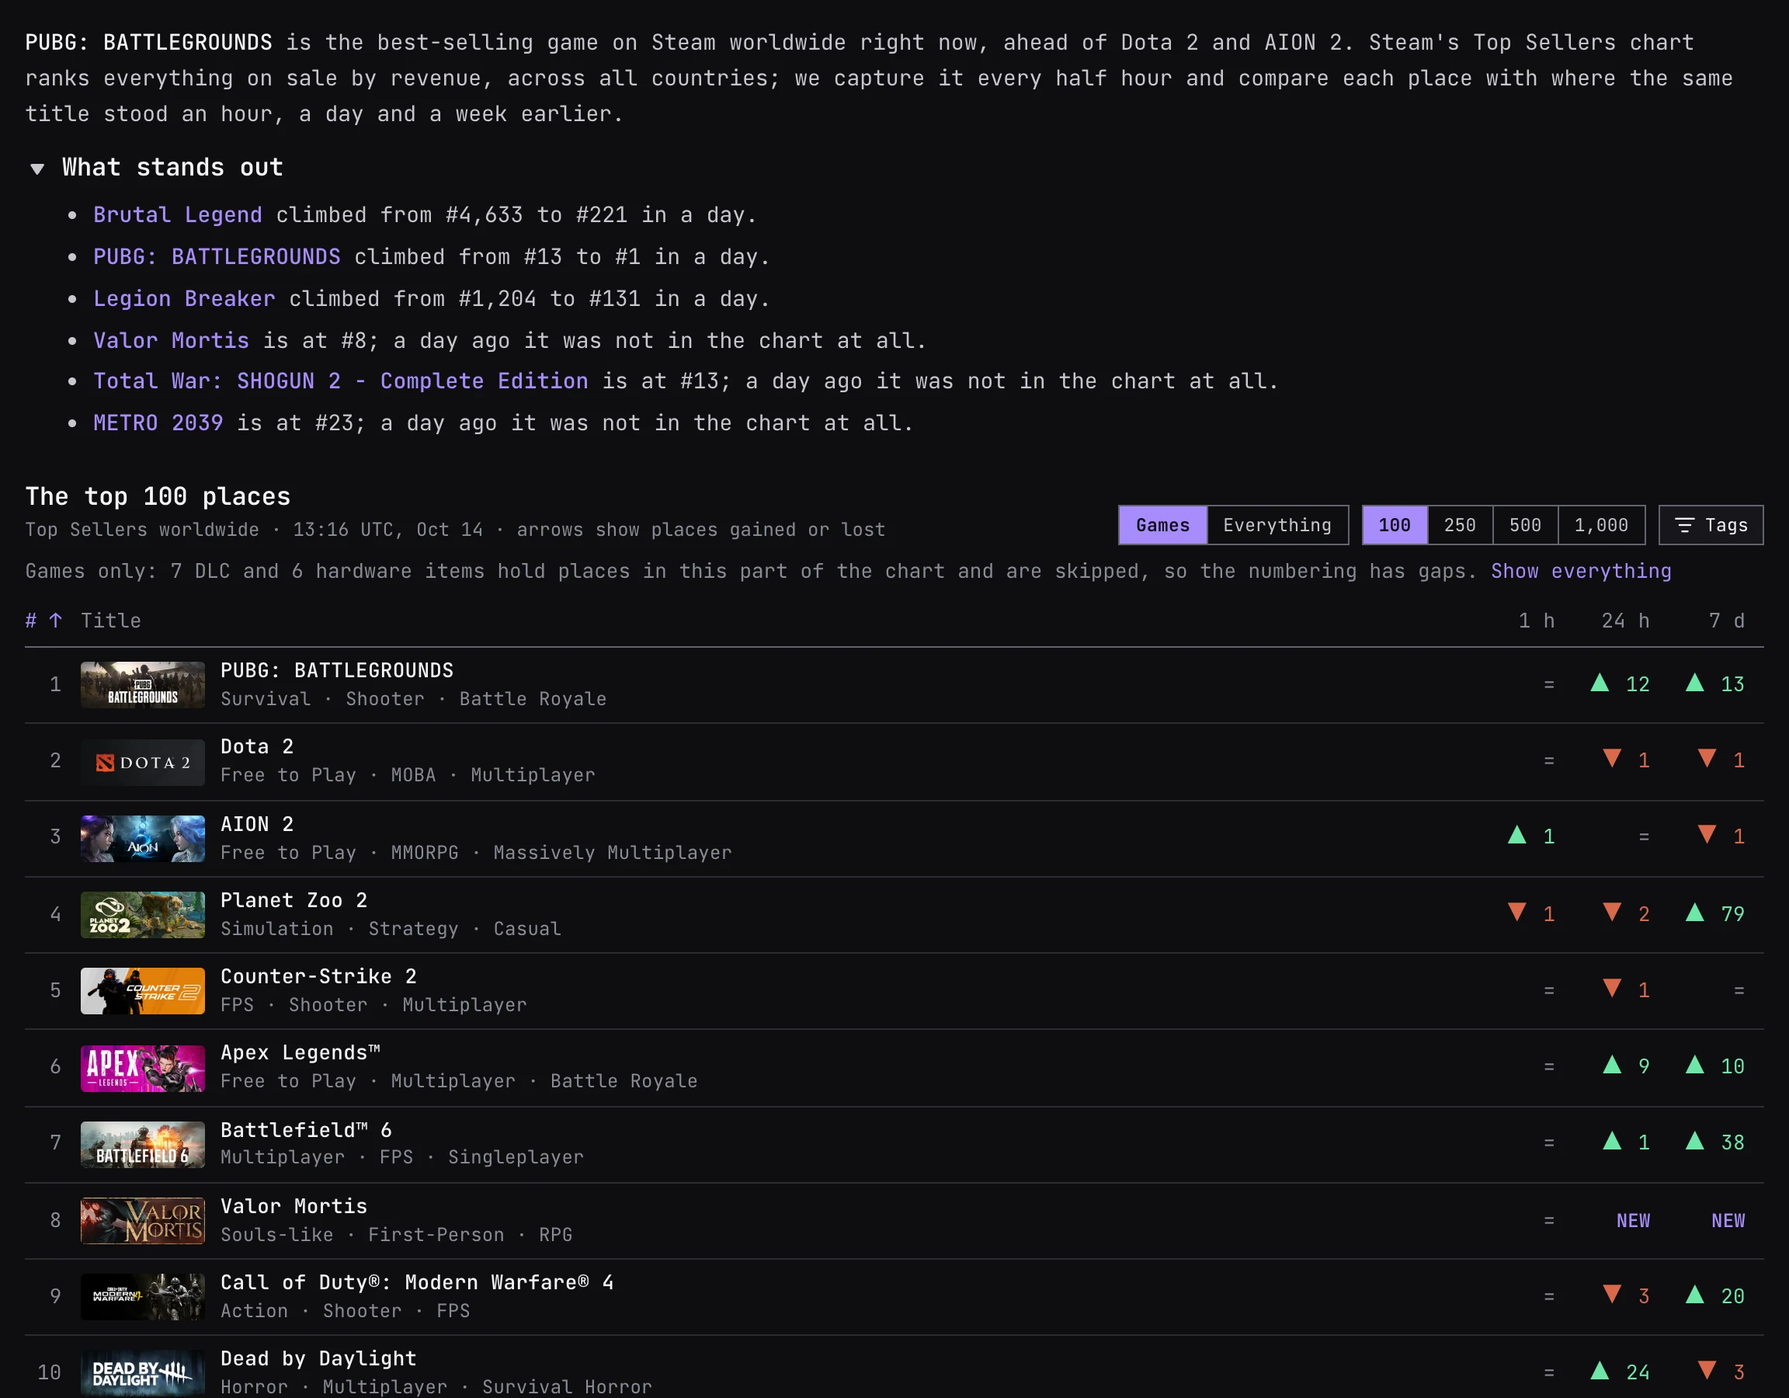Sort by the 24 h column
This screenshot has width=1789, height=1398.
[x=1625, y=621]
